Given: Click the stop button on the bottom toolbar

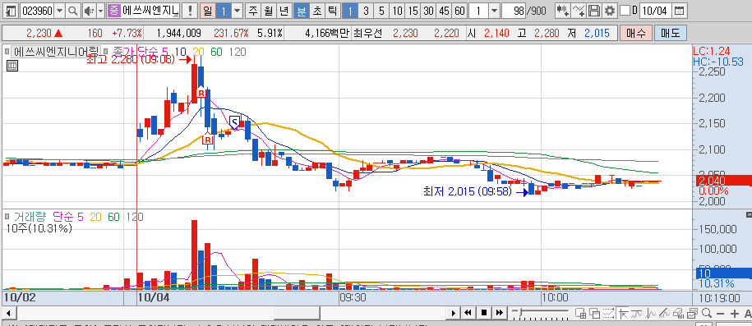Looking at the screenshot, I should pyautogui.click(x=484, y=313).
